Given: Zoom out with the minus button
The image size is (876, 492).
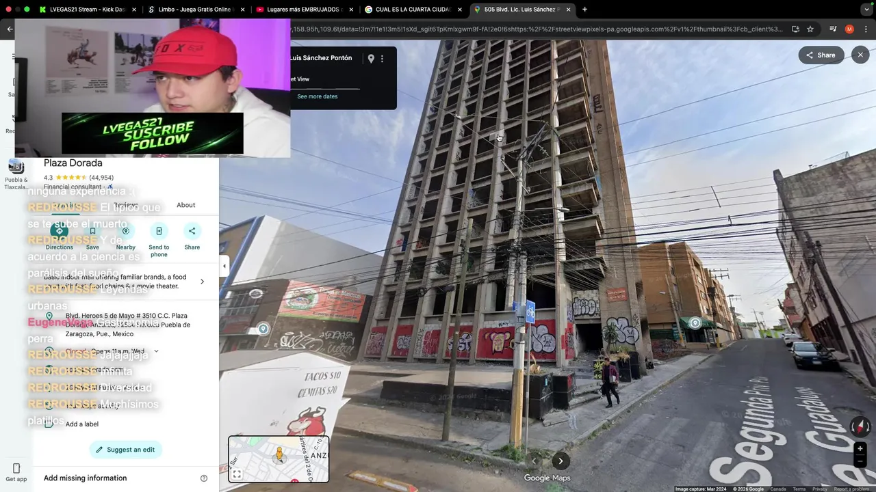Looking at the screenshot, I should click(860, 461).
